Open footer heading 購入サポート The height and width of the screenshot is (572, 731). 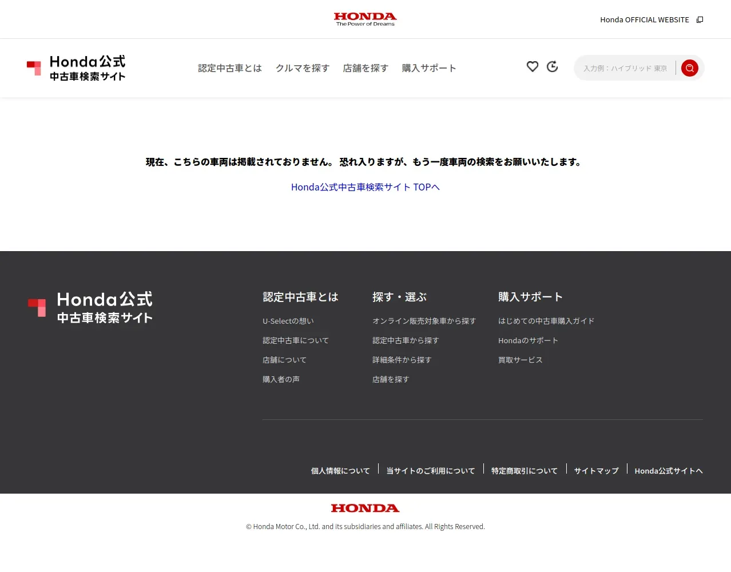530,297
